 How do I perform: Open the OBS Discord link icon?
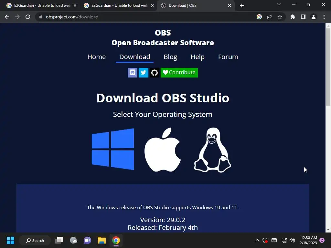[x=132, y=73]
